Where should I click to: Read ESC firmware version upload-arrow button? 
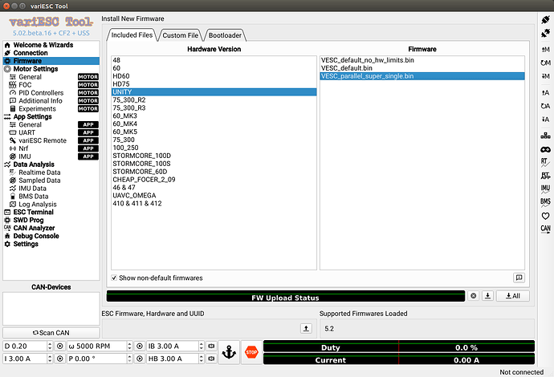306,328
